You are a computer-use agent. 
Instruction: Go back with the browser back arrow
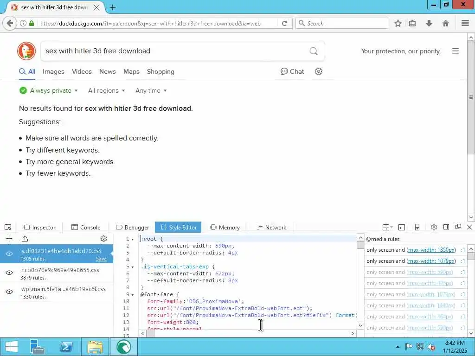click(x=10, y=23)
